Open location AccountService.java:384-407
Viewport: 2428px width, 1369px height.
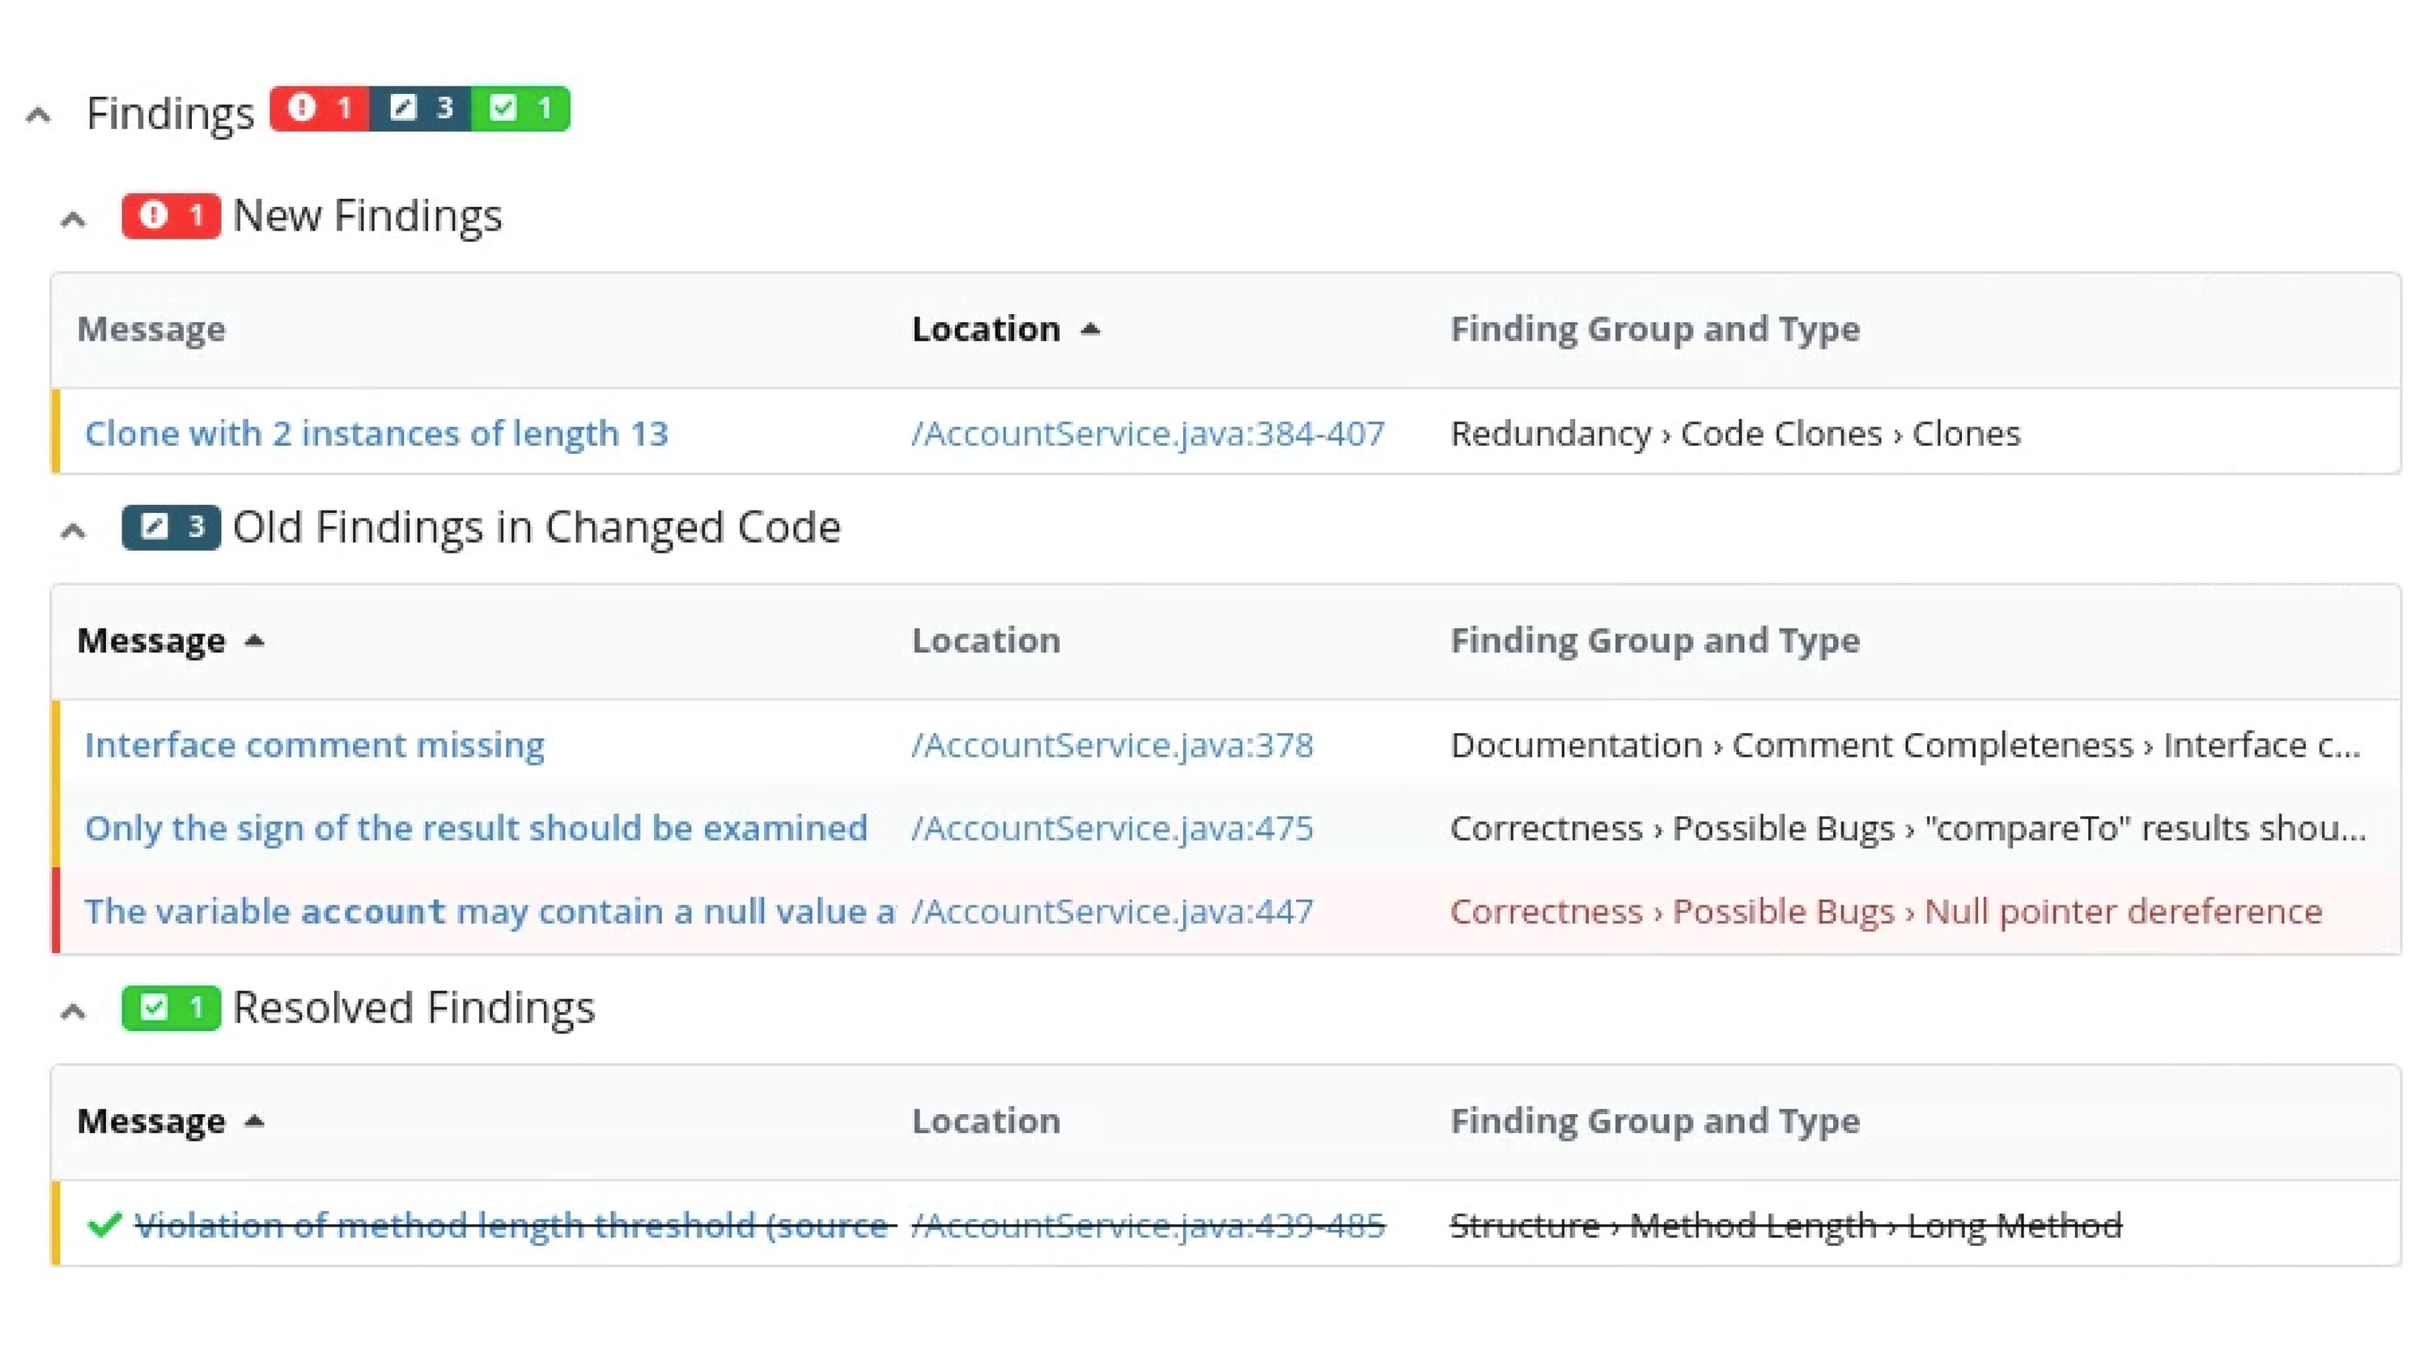click(x=1147, y=434)
